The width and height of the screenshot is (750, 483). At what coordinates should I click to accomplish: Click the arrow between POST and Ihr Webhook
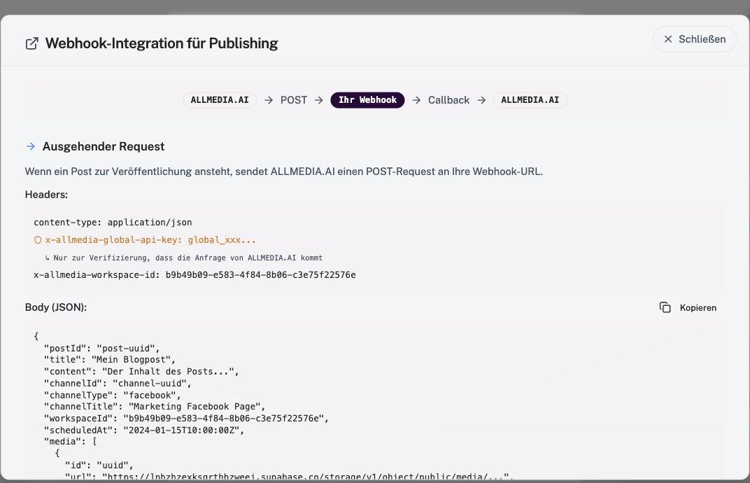click(x=319, y=100)
